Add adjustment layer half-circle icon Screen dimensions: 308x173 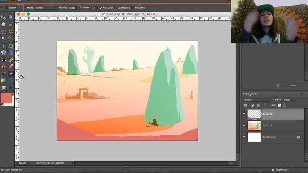[252, 105]
